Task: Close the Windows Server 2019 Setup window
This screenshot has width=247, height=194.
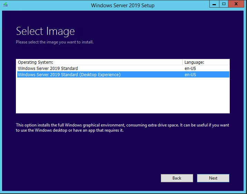Action: coord(236,4)
